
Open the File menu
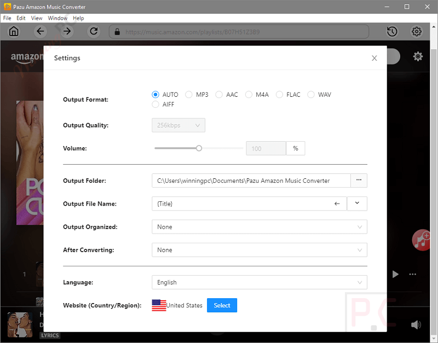(x=7, y=18)
